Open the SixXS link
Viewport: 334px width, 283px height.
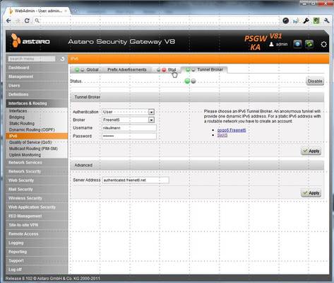coord(222,135)
